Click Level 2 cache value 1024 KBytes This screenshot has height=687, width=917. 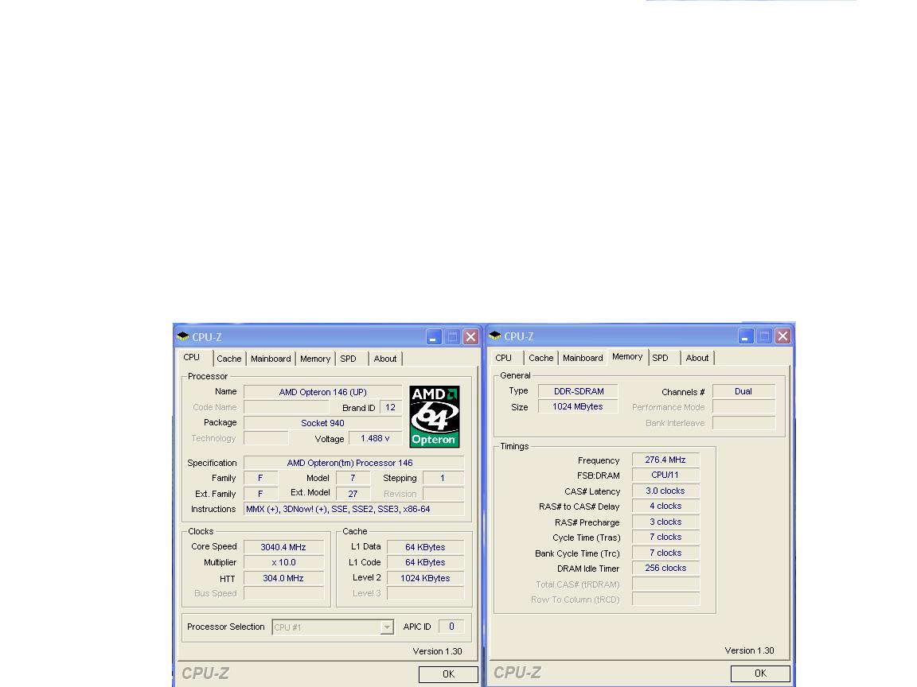426,578
